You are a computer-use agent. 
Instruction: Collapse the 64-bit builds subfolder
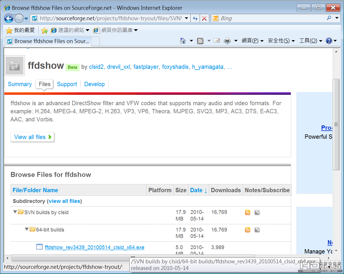point(27,229)
